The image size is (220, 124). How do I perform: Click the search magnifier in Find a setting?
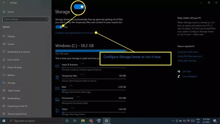click(46, 19)
